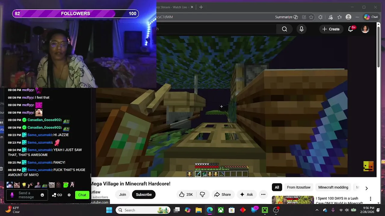Select the All filter chip
The width and height of the screenshot is (385, 216).
click(x=277, y=187)
